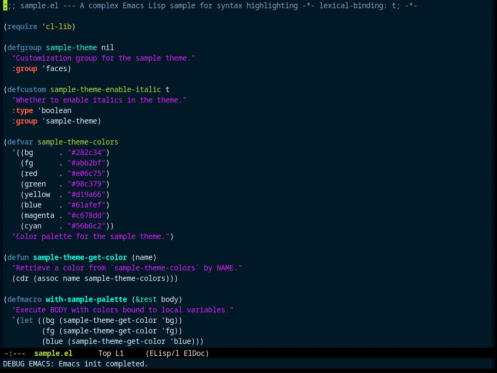Place cursor on the require keyword

click(22, 26)
